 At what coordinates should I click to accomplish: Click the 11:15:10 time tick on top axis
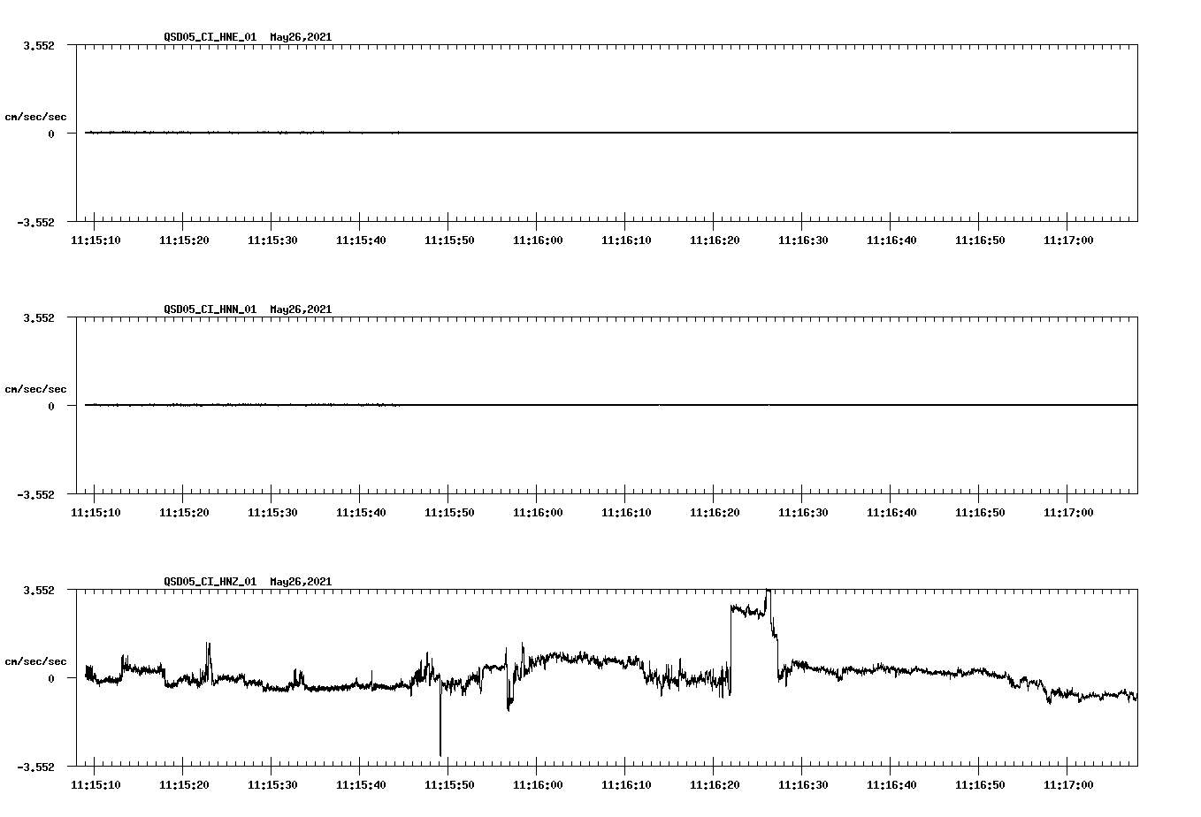[x=97, y=239]
